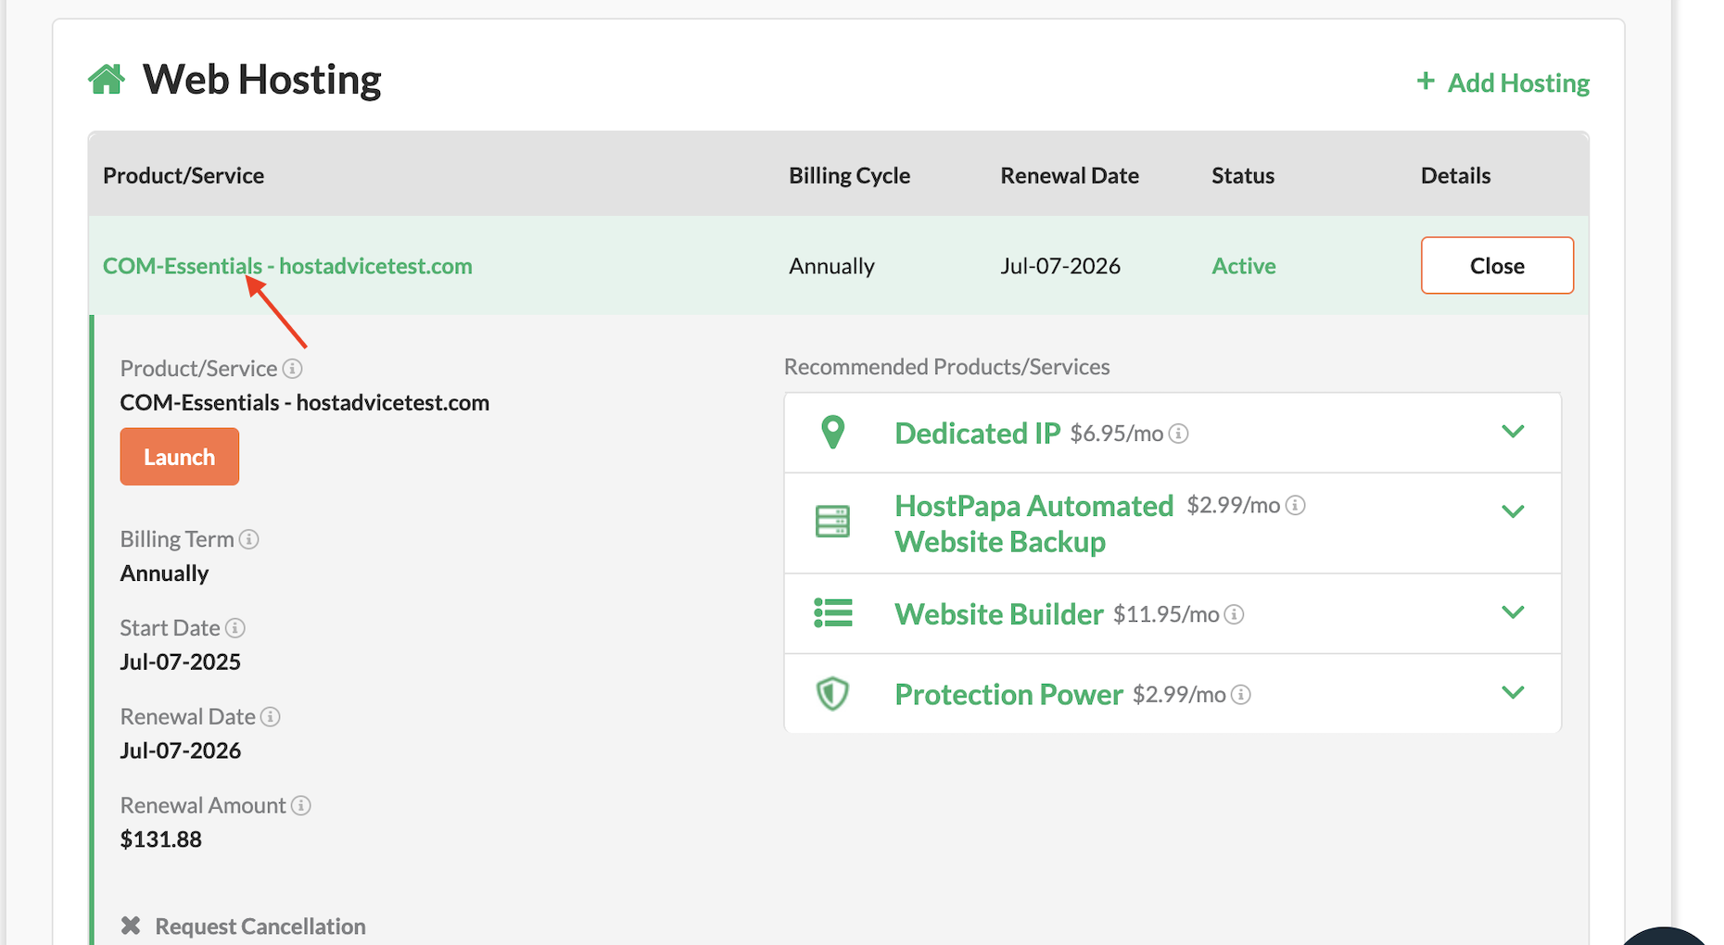Image resolution: width=1724 pixels, height=945 pixels.
Task: Click the Product/Service column header
Action: coord(184,176)
